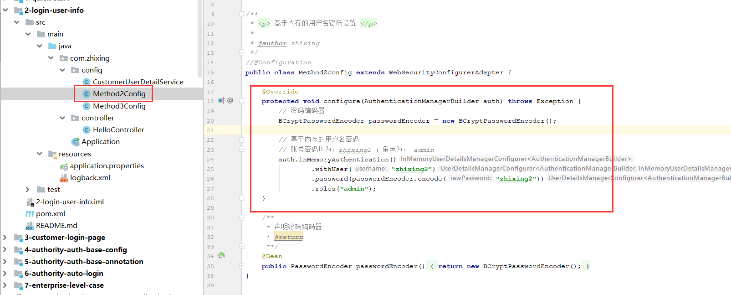Image resolution: width=731 pixels, height=295 pixels.
Task: Expand the 7-enterprise-level-case module
Action: pos(5,285)
